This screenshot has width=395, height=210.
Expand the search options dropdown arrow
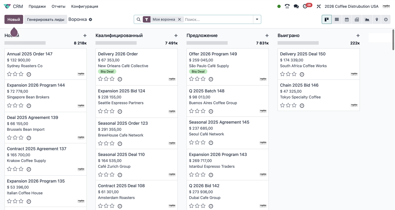(257, 19)
